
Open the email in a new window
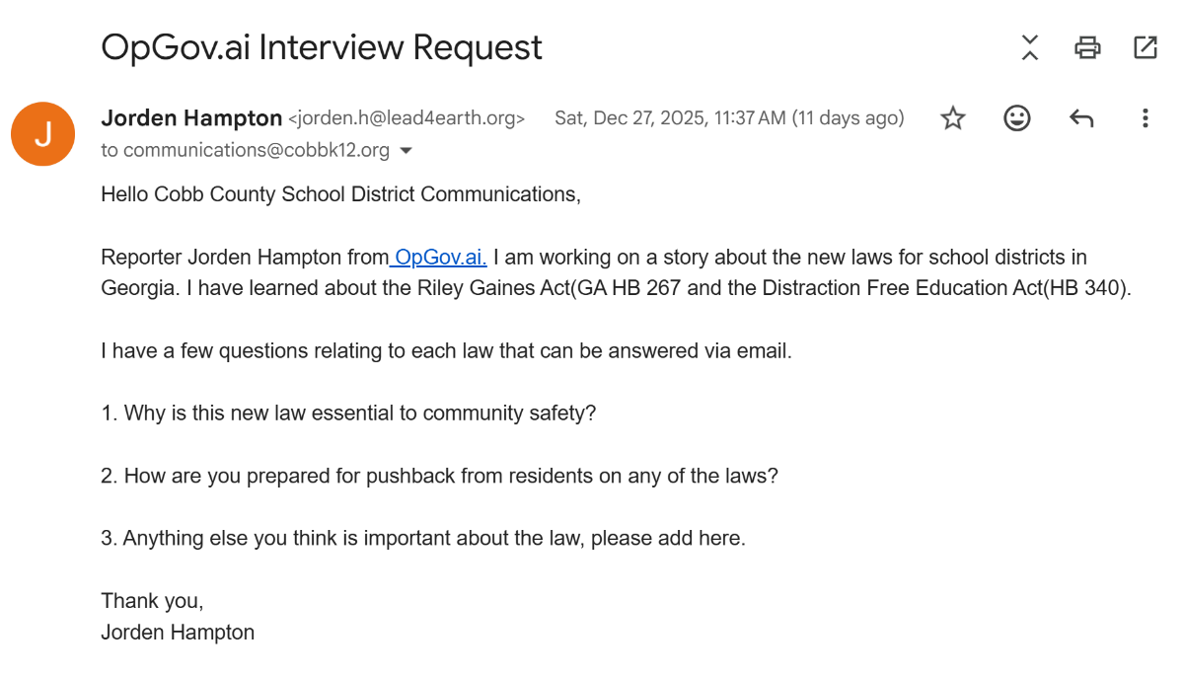point(1145,47)
